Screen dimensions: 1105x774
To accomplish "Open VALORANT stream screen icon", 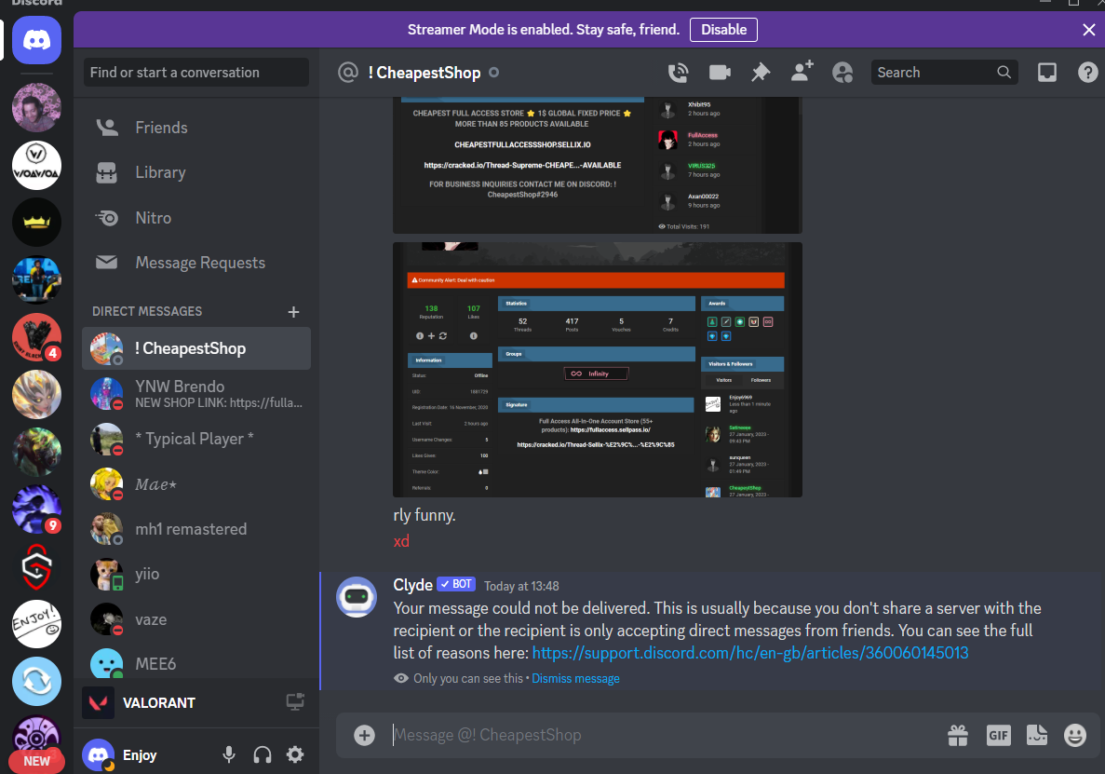I will point(295,702).
